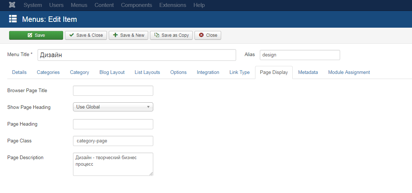Click Save & Close button

pyautogui.click(x=86, y=35)
